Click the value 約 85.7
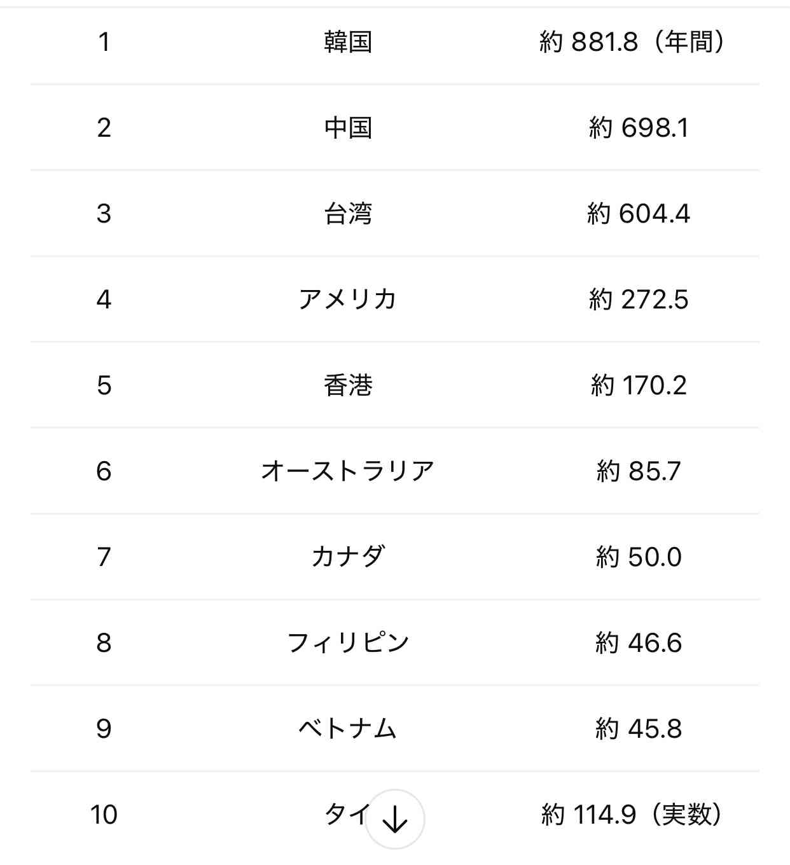The width and height of the screenshot is (790, 865). click(x=638, y=471)
